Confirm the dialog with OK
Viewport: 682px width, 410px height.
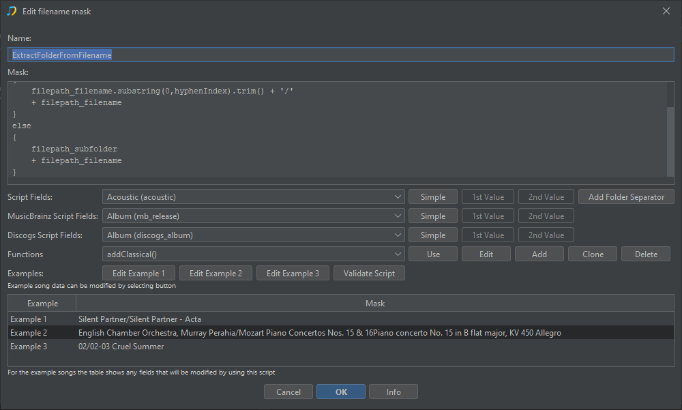coord(341,392)
